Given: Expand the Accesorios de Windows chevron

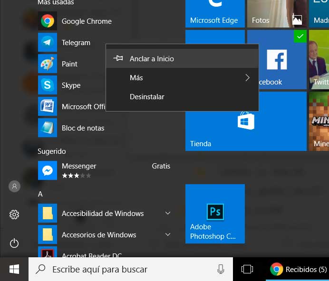Looking at the screenshot, I should pyautogui.click(x=168, y=234).
